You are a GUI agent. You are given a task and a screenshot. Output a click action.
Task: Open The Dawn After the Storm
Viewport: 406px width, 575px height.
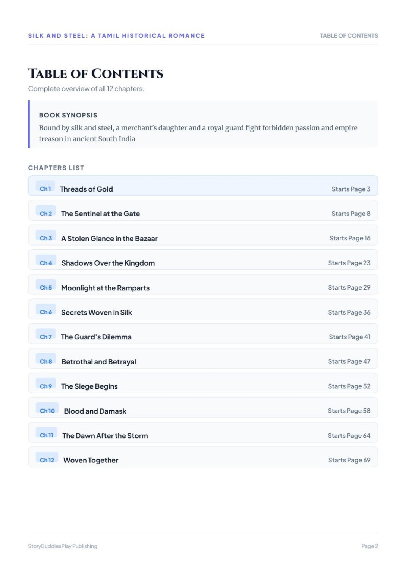coord(203,432)
